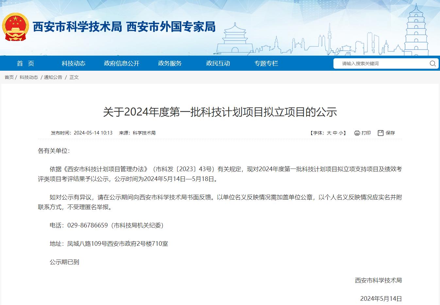The width and height of the screenshot is (440, 305).
Task: Click 科技动态 breadcrumb link
Action: tap(29, 77)
